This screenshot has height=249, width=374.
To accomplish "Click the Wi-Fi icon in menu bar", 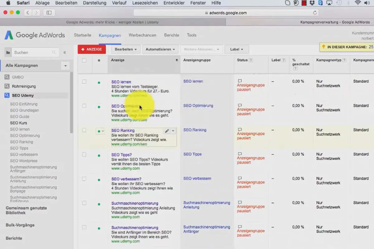I will [x=357, y=3].
